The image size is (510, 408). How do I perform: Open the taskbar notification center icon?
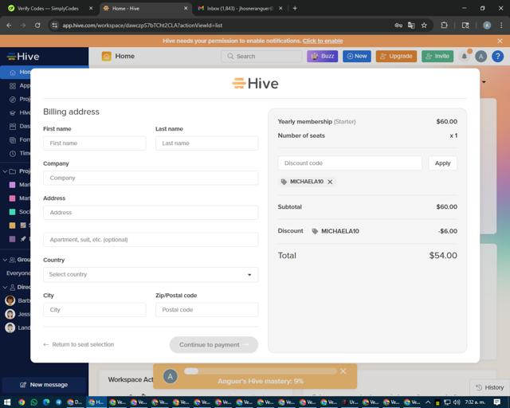click(497, 402)
